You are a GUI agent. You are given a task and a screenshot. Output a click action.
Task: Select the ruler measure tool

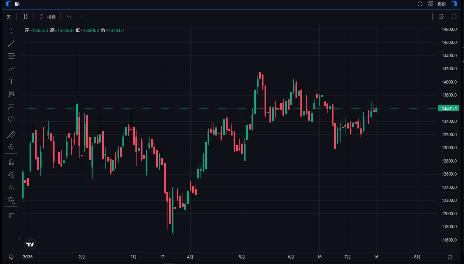(x=11, y=135)
